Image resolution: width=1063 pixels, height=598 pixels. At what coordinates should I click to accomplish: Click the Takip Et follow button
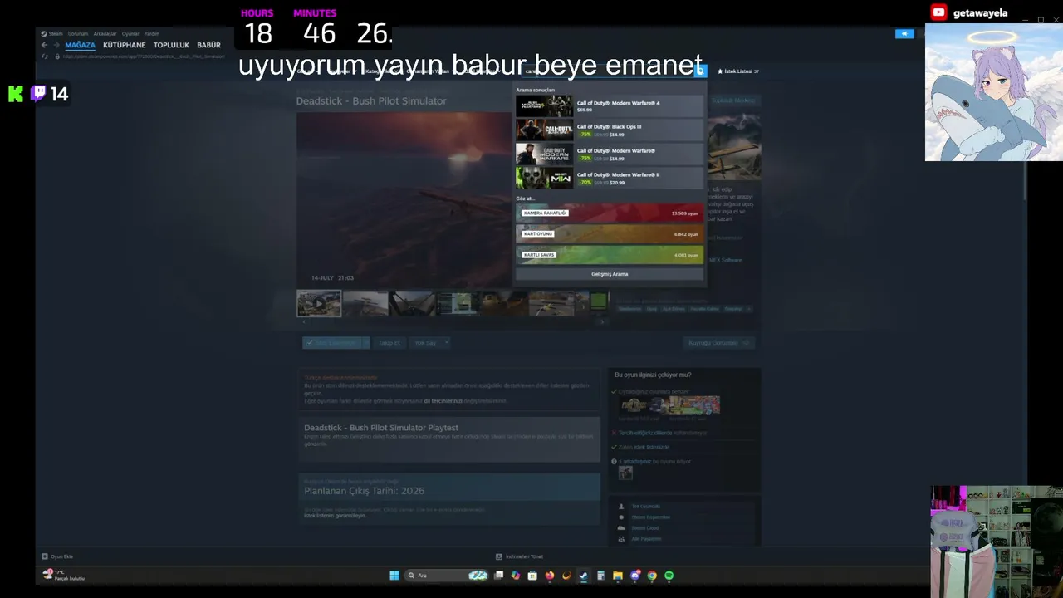pyautogui.click(x=389, y=342)
